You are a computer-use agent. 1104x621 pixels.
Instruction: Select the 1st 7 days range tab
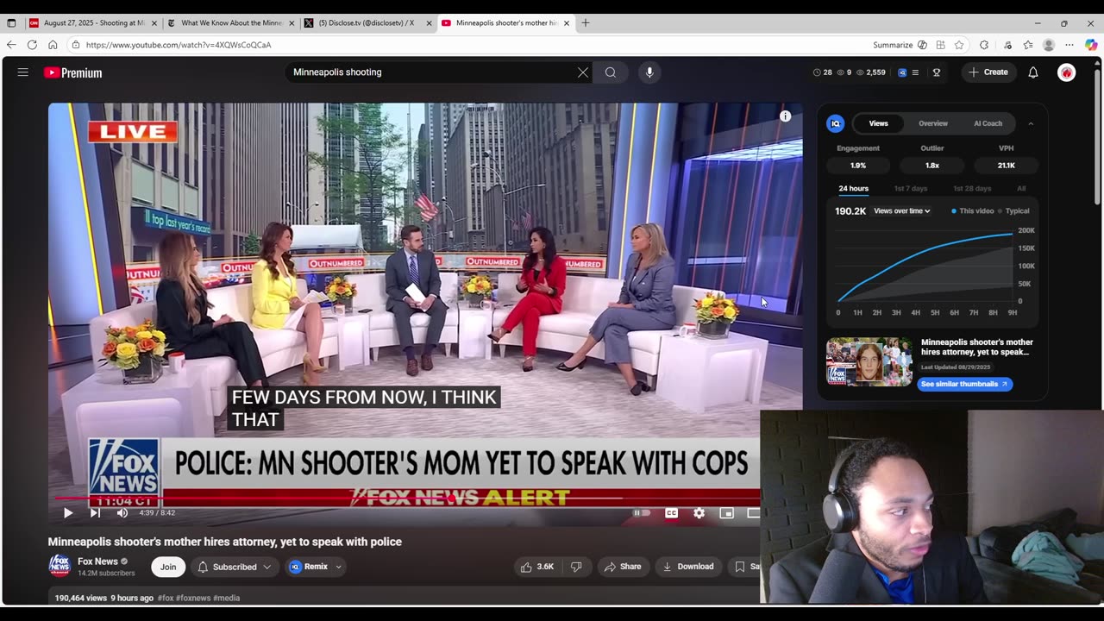click(911, 189)
